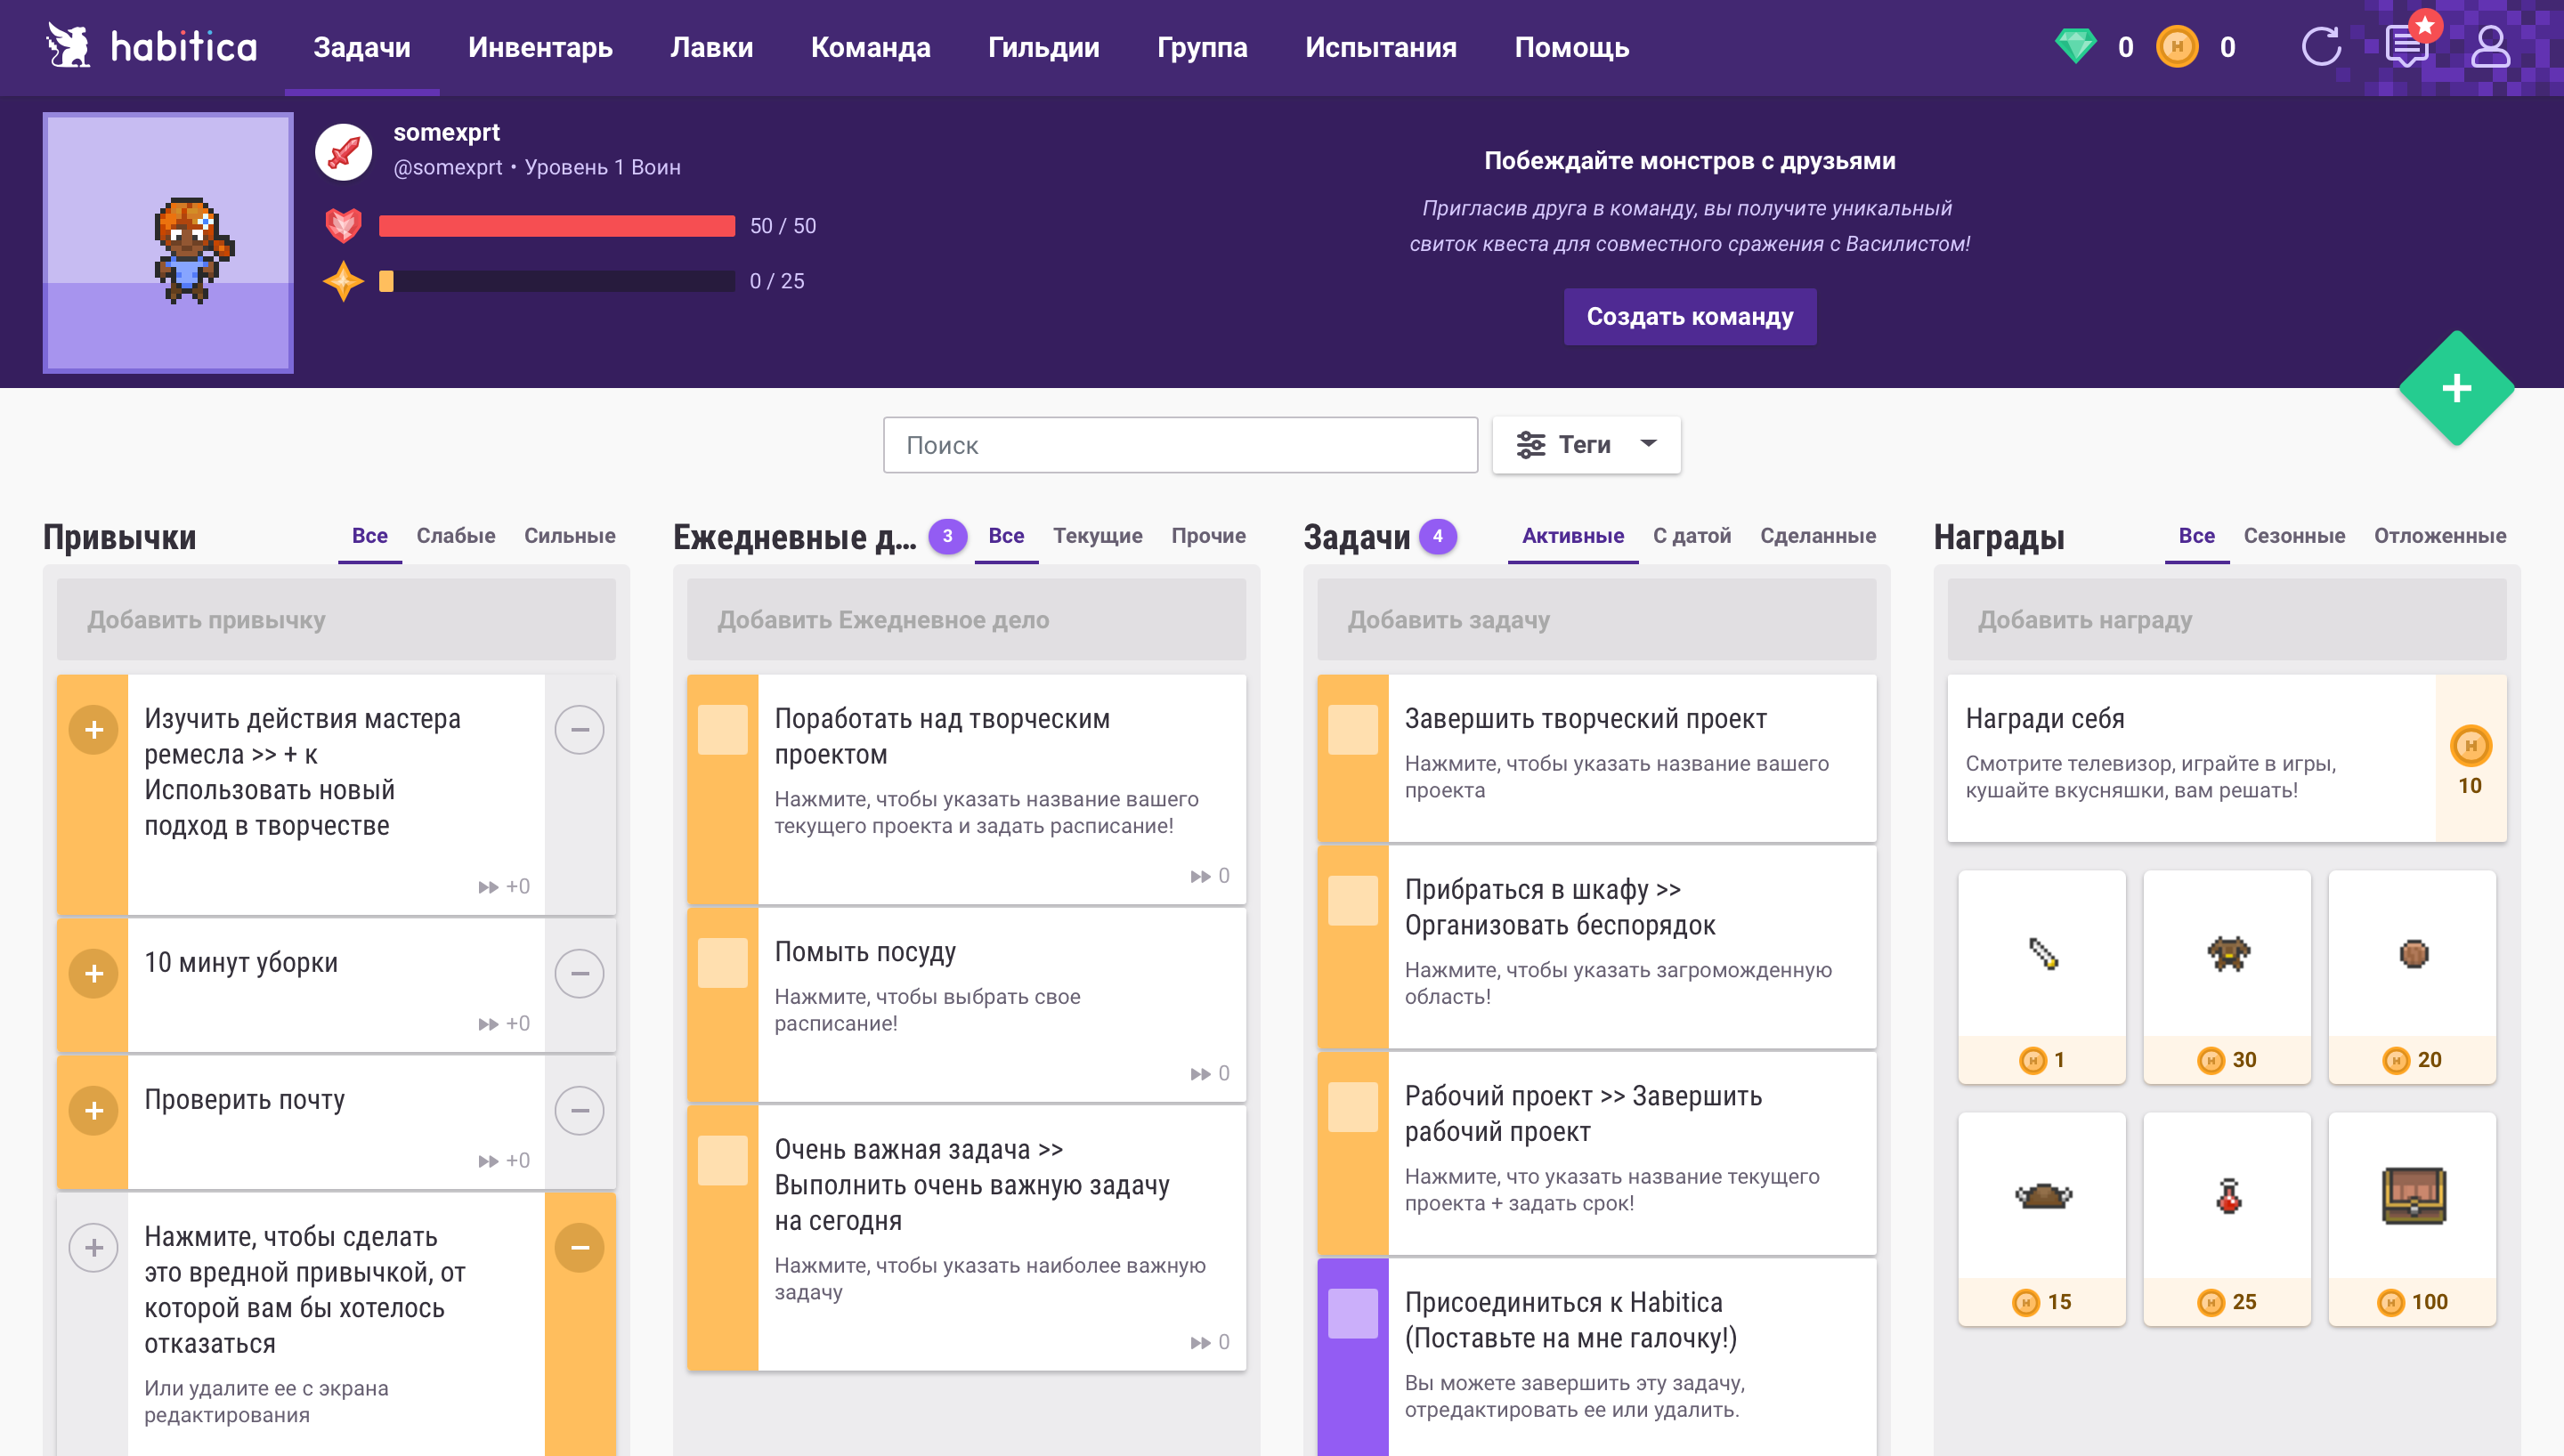The width and height of the screenshot is (2564, 1456).
Task: Open the notifications message icon
Action: click(2406, 47)
